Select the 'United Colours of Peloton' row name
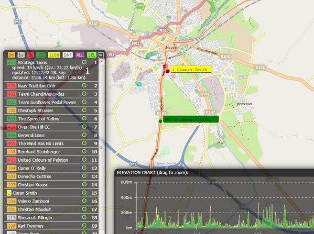The height and width of the screenshot is (234, 314). [x=43, y=160]
